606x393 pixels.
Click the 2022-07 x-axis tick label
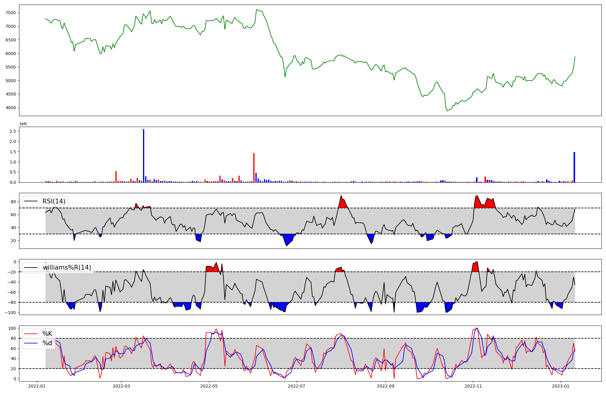coord(297,386)
